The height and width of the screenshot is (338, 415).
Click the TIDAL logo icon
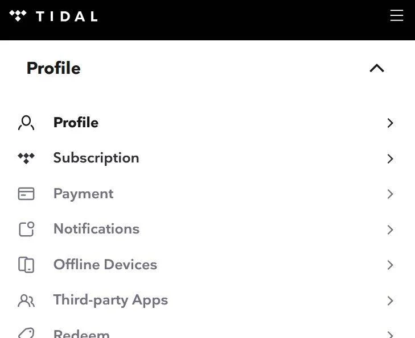[18, 16]
